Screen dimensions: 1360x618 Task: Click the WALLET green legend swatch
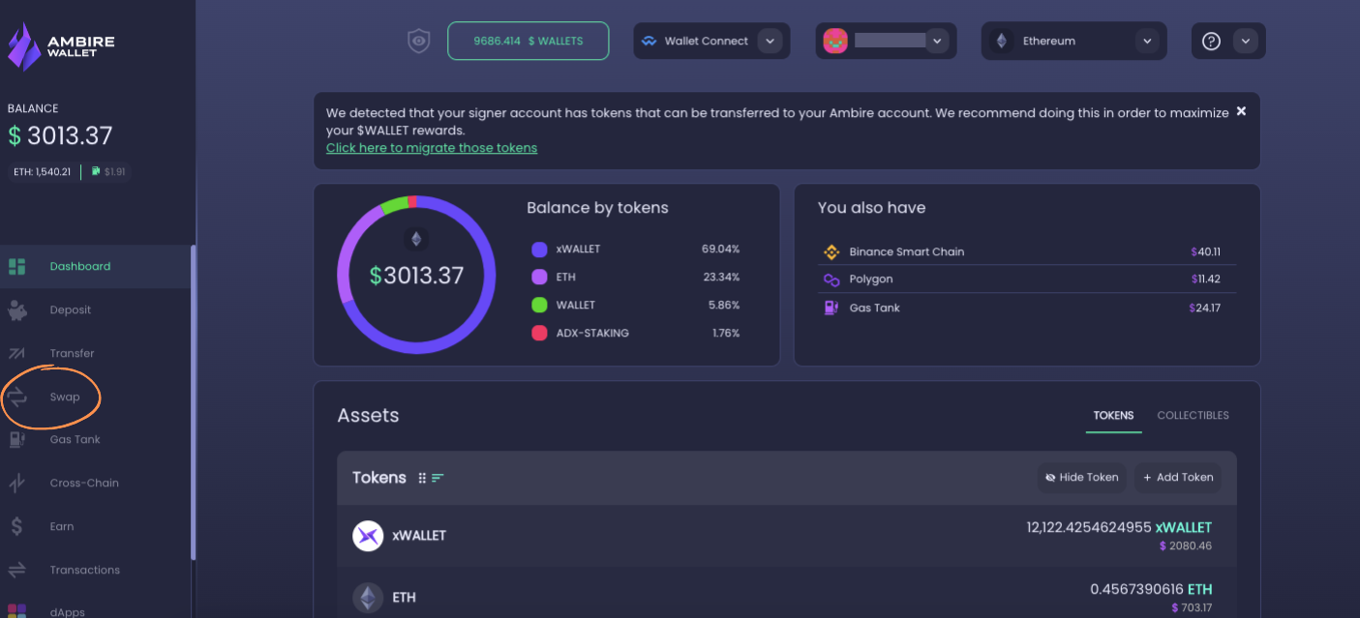point(539,305)
